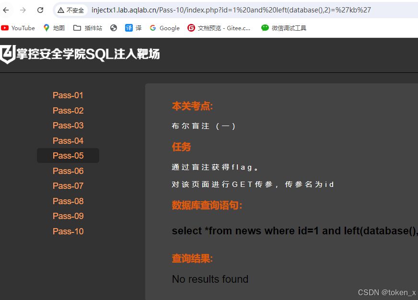This screenshot has height=300, width=418.
Task: Go to Pass-03 in the sidebar
Action: [68, 125]
